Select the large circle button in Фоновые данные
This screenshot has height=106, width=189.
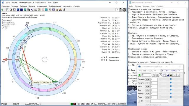click(161, 75)
